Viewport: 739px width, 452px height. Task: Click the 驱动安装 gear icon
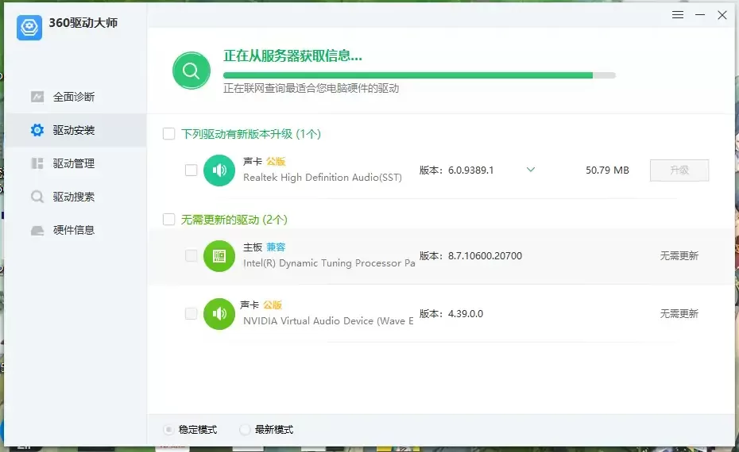37,130
